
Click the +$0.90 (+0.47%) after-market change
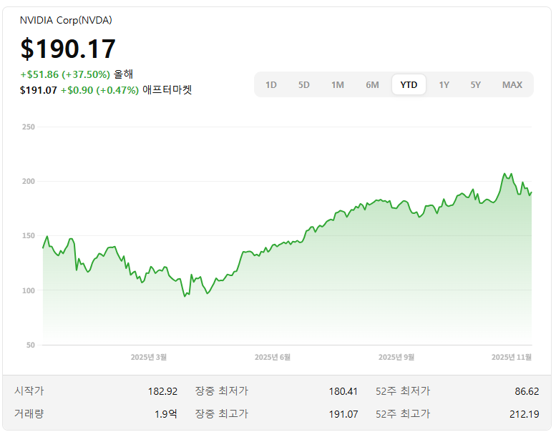point(99,90)
